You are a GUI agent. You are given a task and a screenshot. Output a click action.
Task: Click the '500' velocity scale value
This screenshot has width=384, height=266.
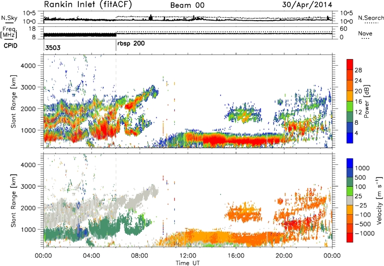pyautogui.click(x=360, y=177)
